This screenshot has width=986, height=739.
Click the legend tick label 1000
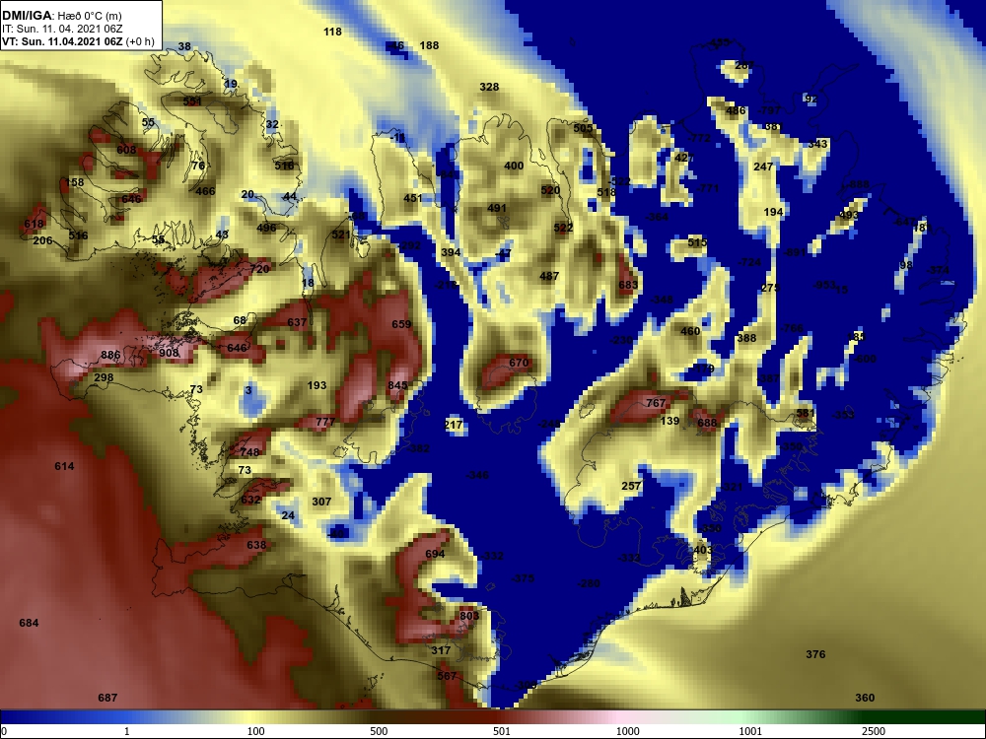pyautogui.click(x=627, y=731)
